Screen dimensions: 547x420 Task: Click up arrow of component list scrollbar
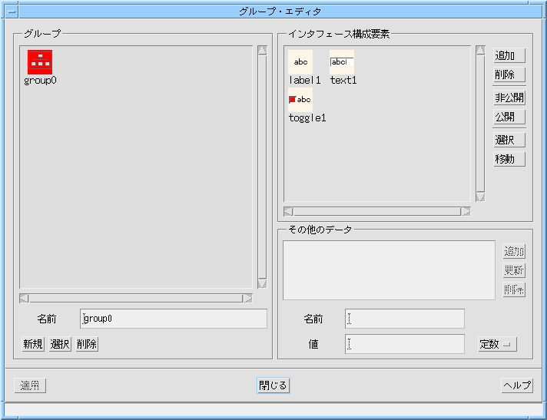click(x=480, y=50)
